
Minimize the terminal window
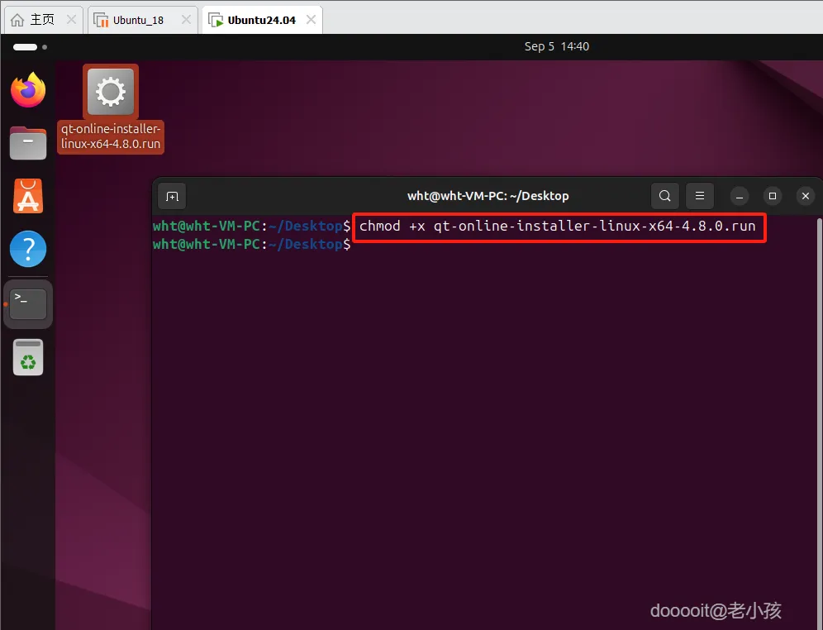point(740,196)
